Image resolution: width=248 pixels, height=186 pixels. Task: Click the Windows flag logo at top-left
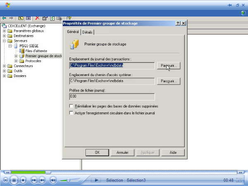(7, 5)
